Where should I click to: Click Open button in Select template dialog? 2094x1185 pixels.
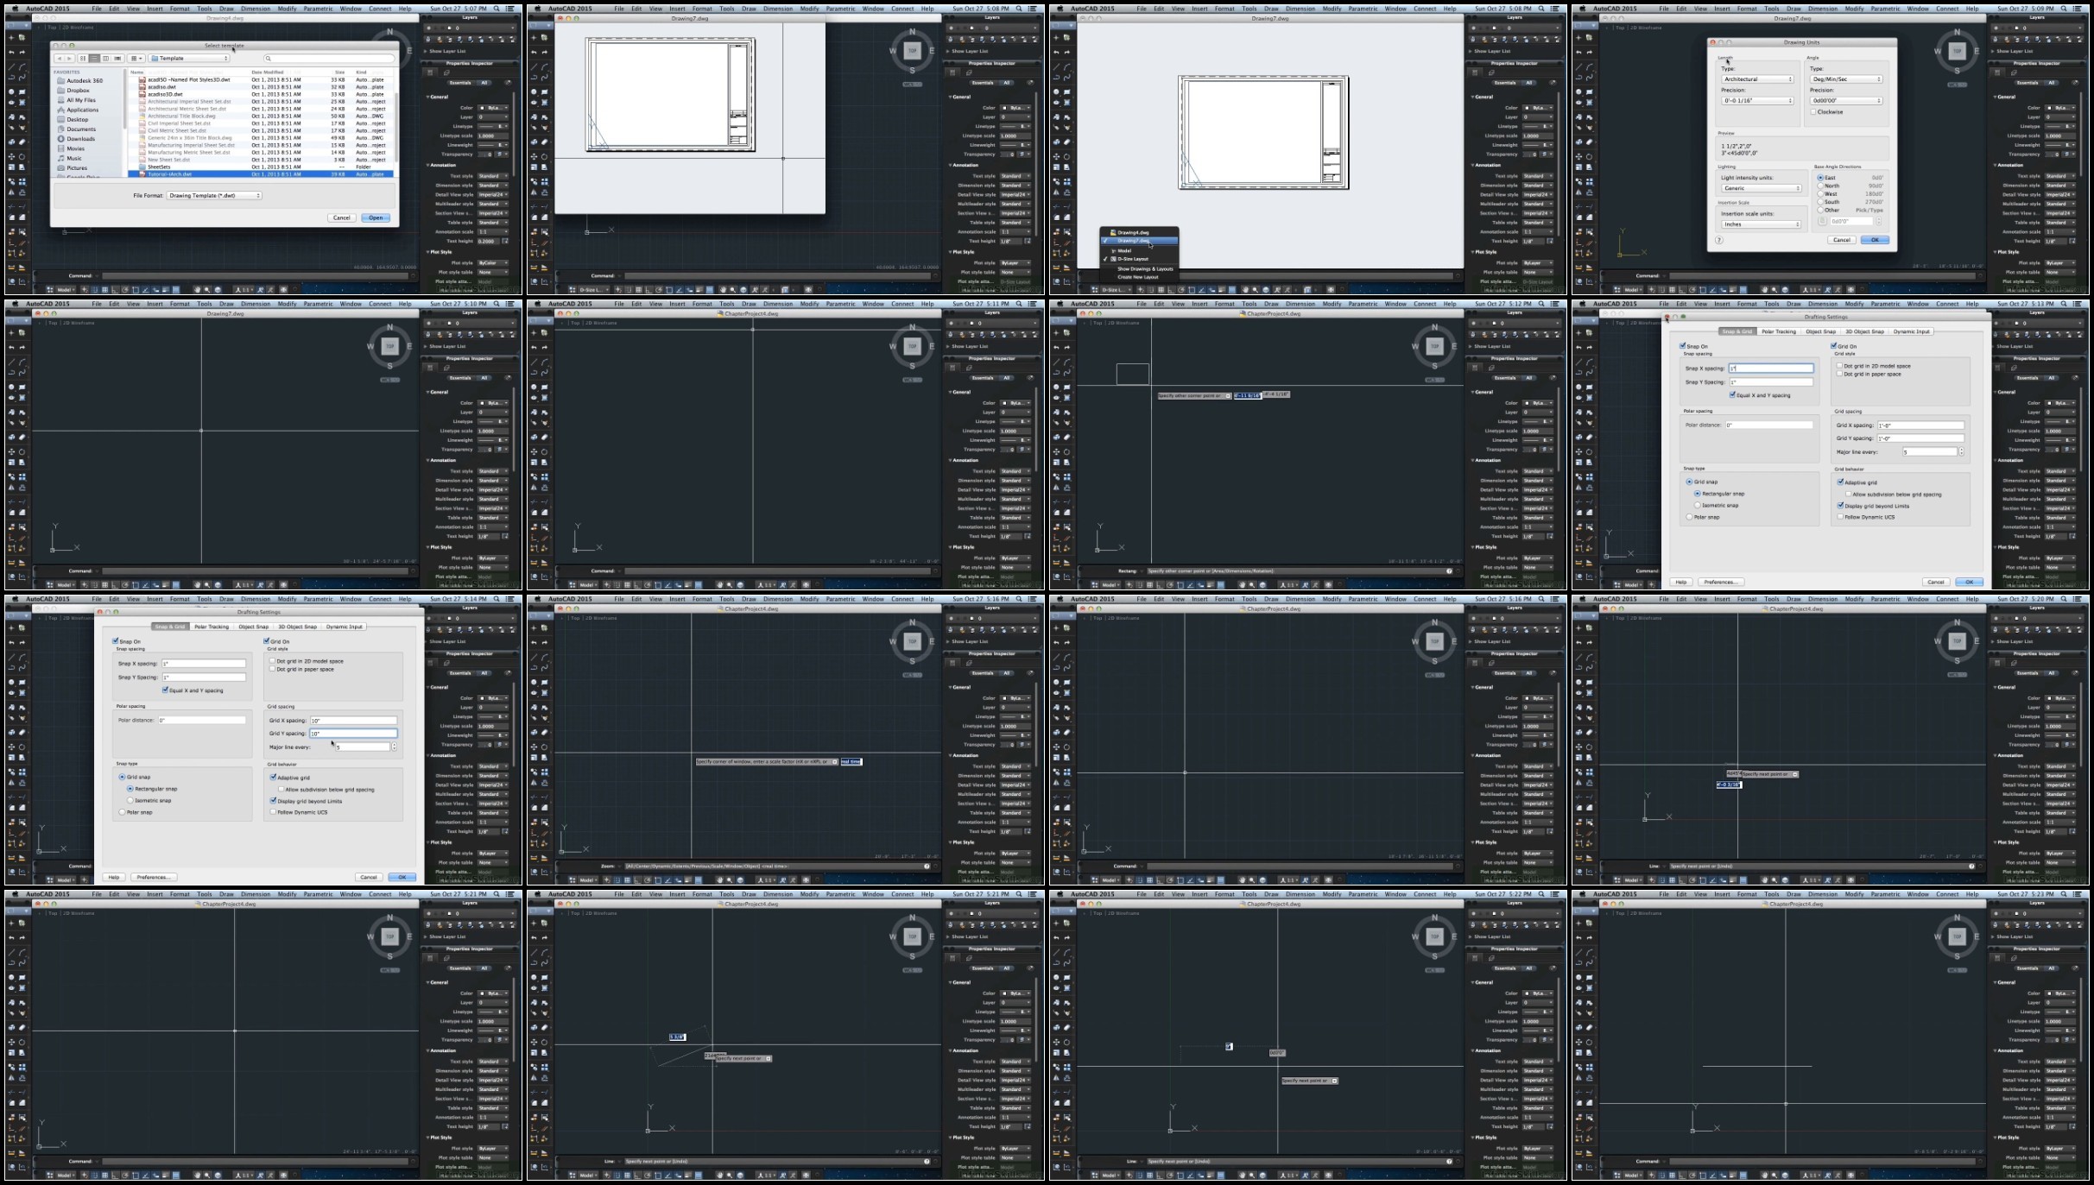coord(376,217)
